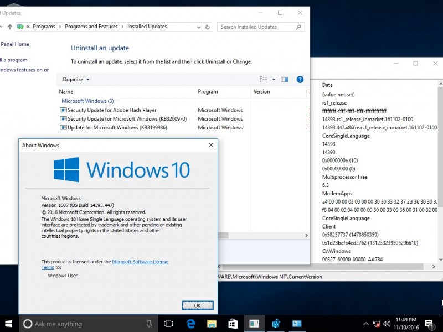Open Control Panel Home link
The height and width of the screenshot is (332, 443).
point(14,44)
